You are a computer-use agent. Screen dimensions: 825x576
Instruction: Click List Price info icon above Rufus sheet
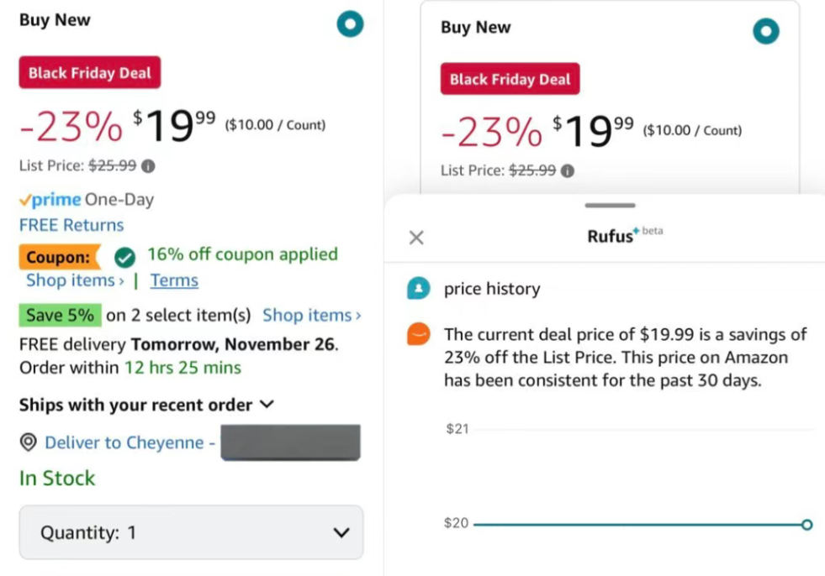click(x=568, y=171)
